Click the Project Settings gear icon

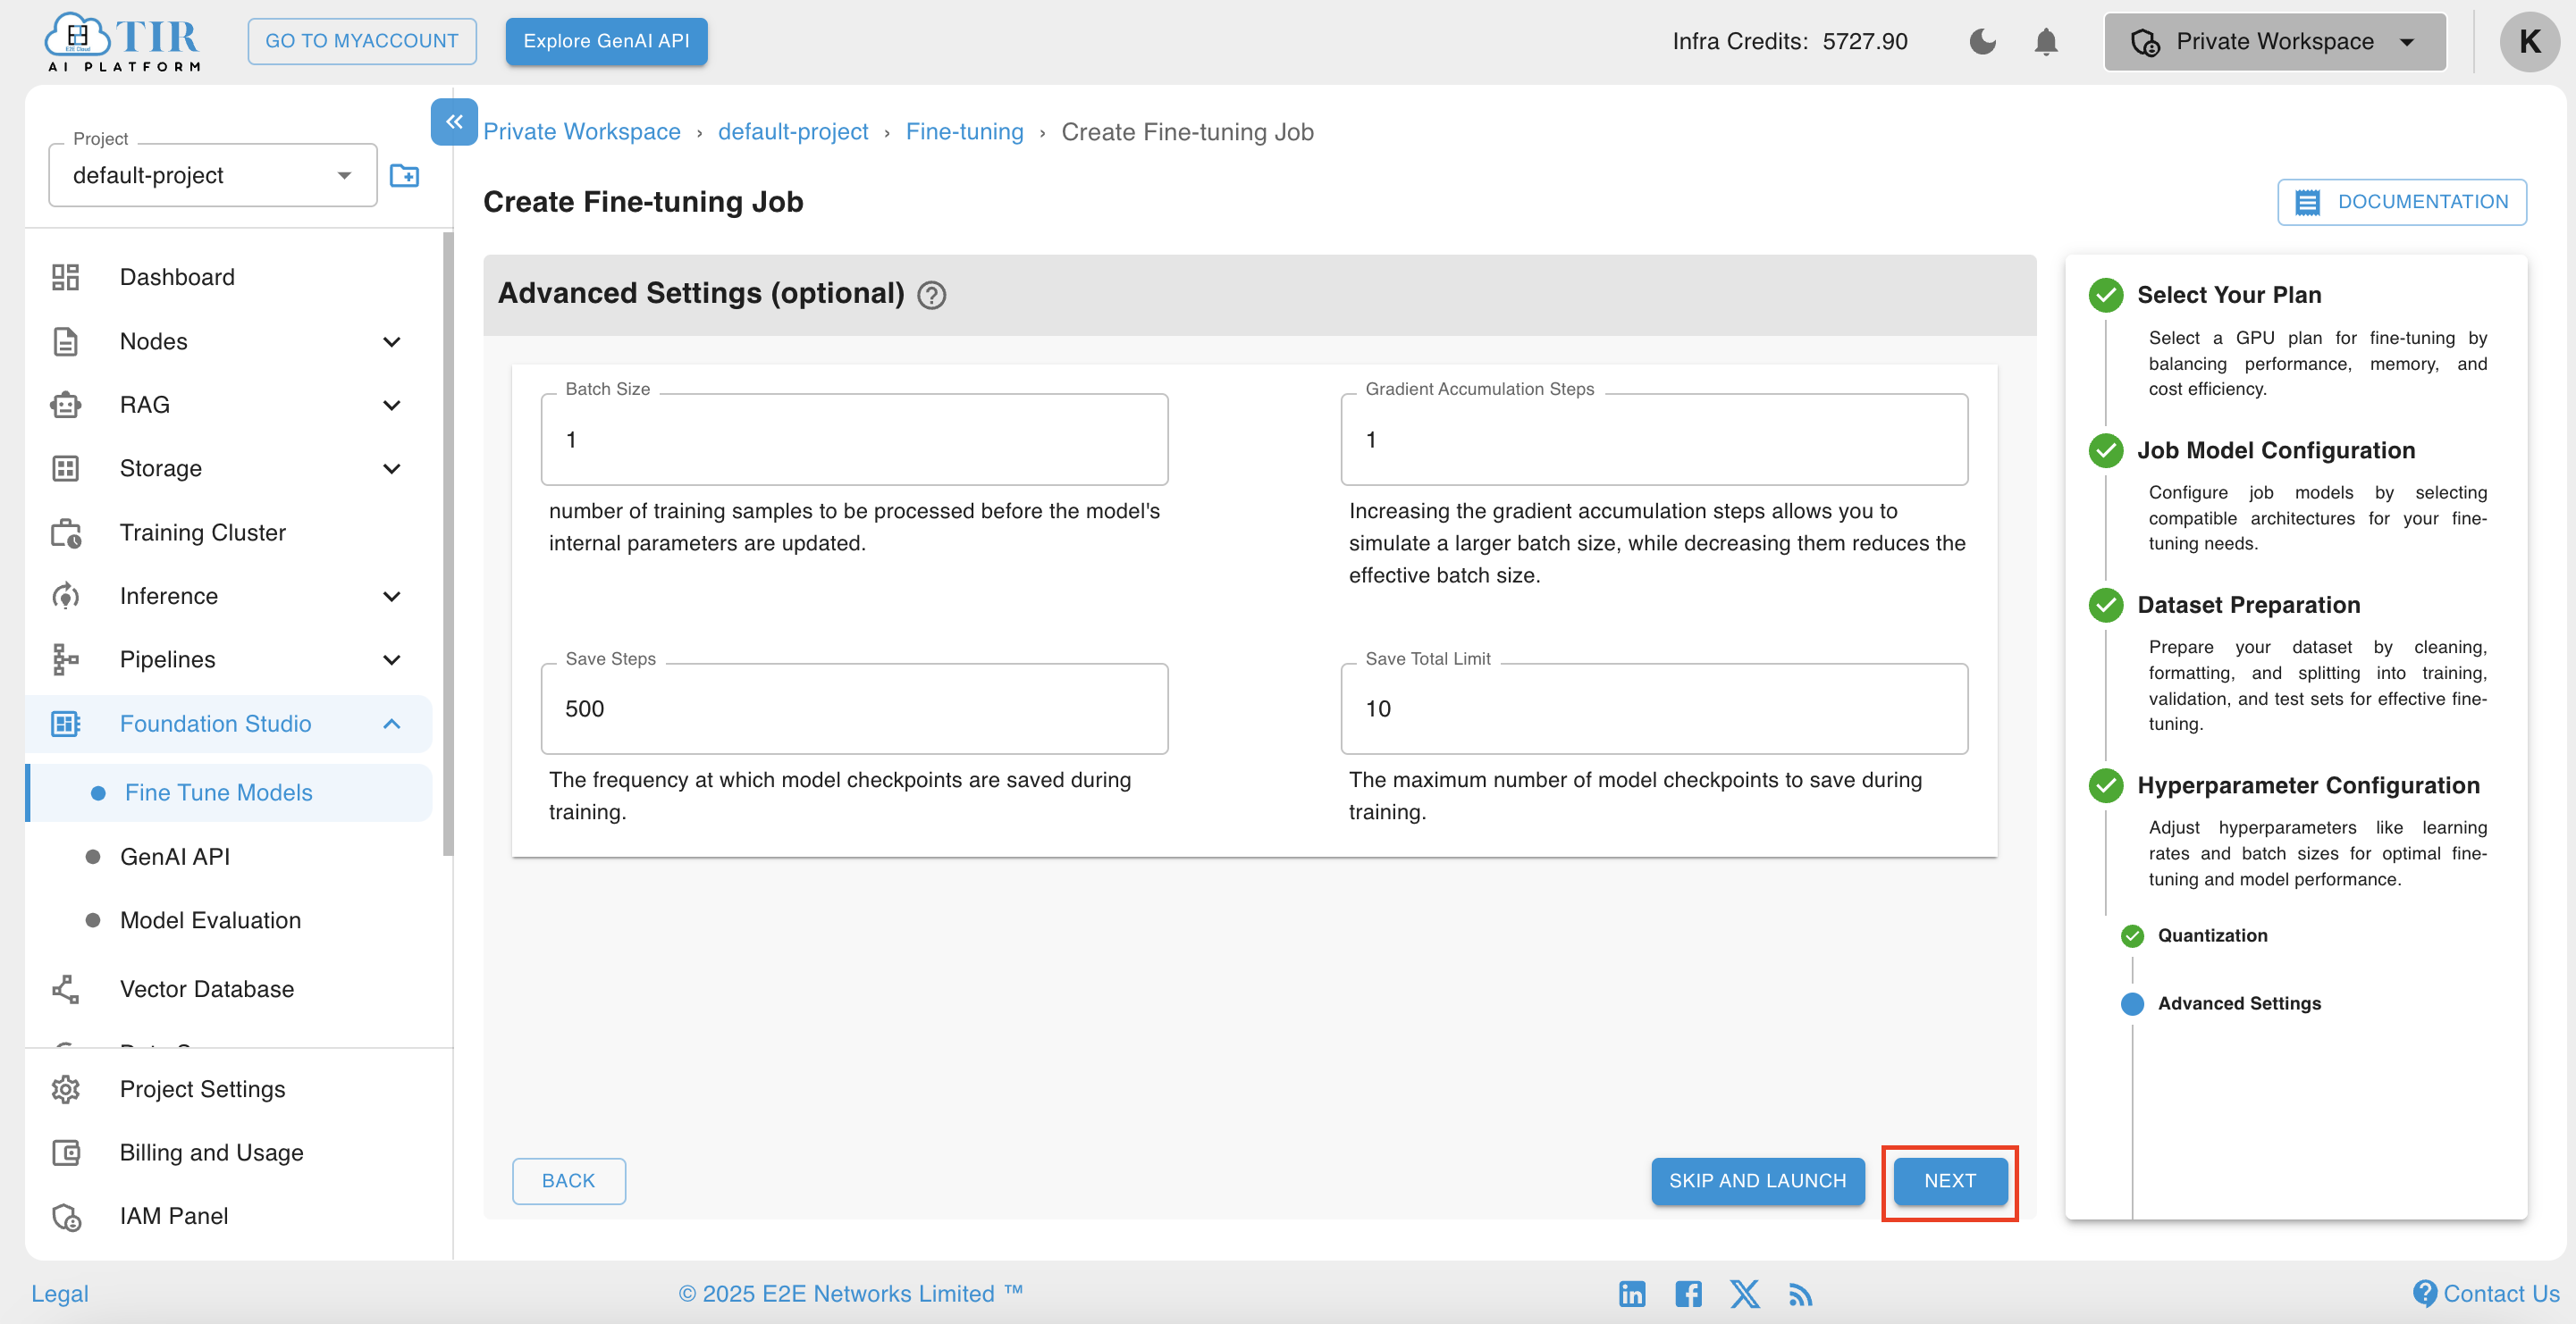click(66, 1089)
